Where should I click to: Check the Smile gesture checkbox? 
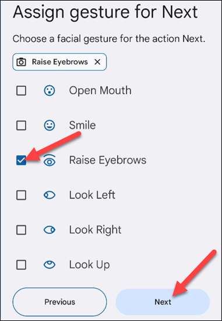(21, 125)
